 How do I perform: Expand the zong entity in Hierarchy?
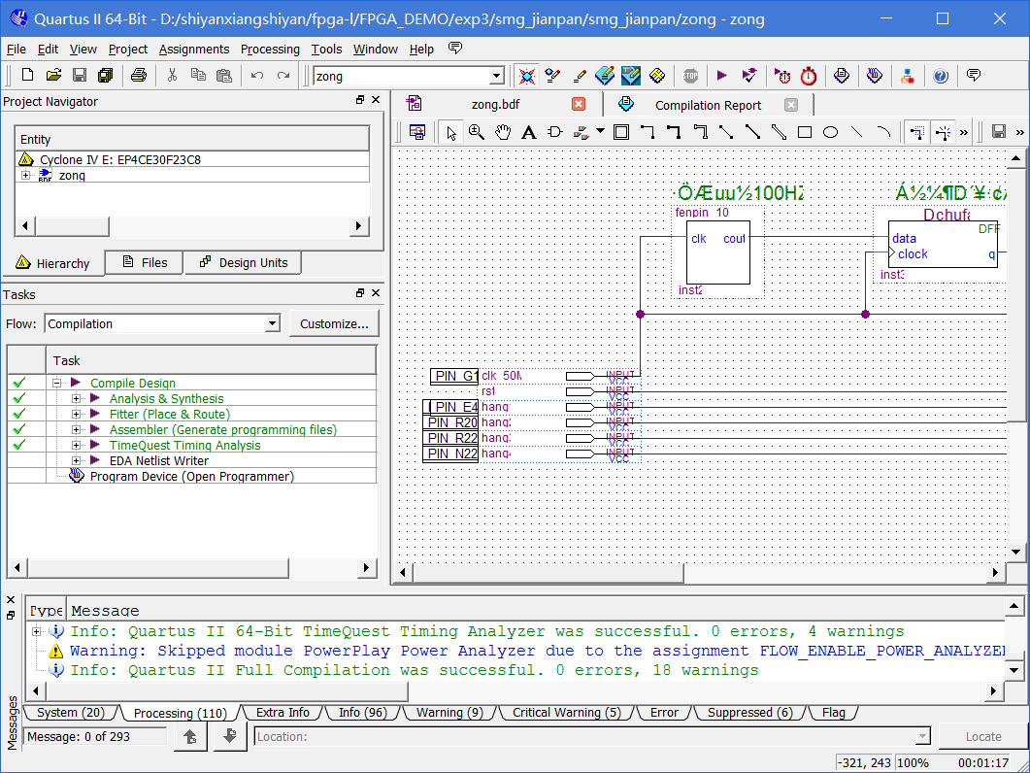pos(25,176)
